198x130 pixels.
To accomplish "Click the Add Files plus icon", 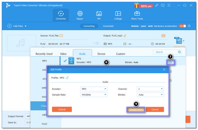I will point(9,26).
